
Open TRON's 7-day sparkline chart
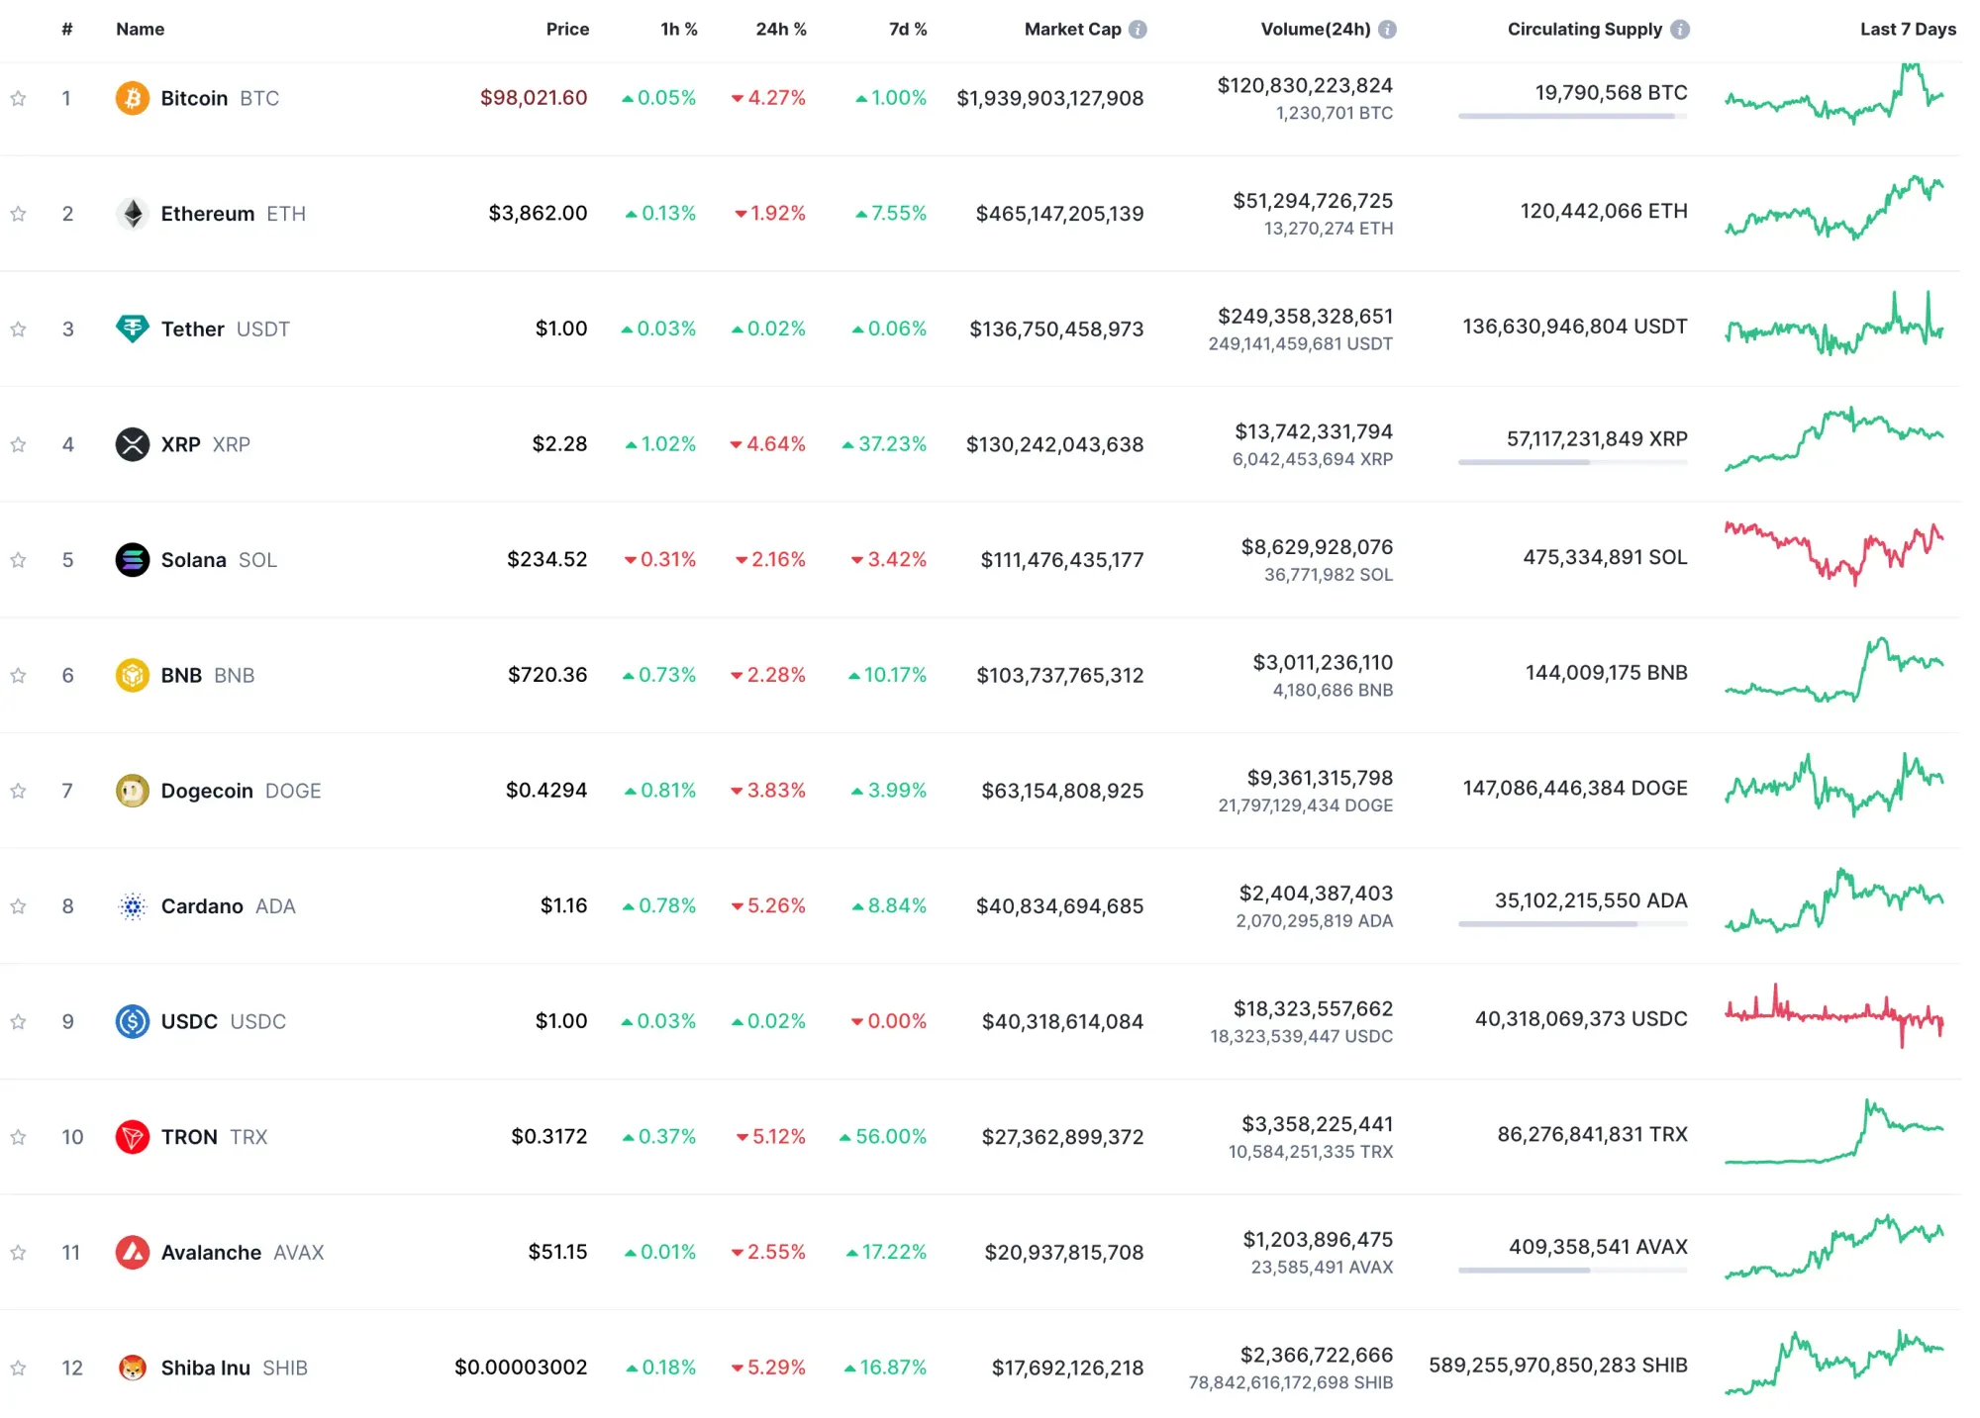coord(1833,1131)
